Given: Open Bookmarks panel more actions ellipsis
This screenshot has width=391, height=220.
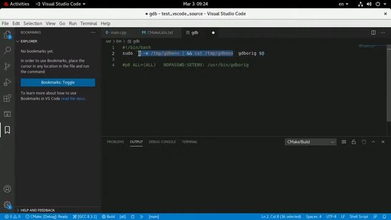Looking at the screenshot, I should click(93, 32).
